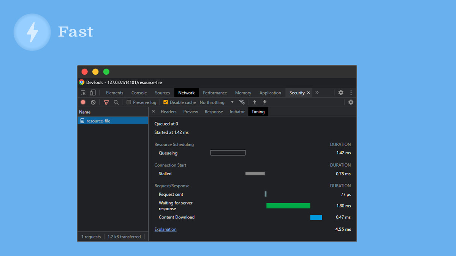Stop recording network log with red button
The width and height of the screenshot is (456, 256).
83,102
